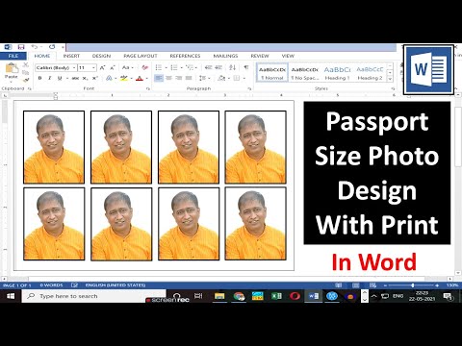Select Center alignment button
462x346 pixels.
click(168, 78)
